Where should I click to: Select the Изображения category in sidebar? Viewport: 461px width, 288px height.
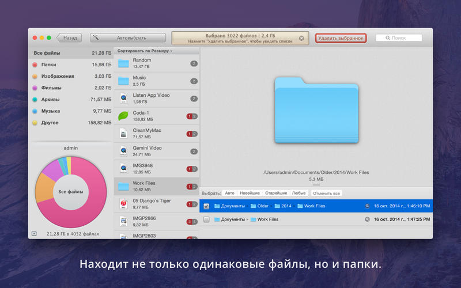57,76
